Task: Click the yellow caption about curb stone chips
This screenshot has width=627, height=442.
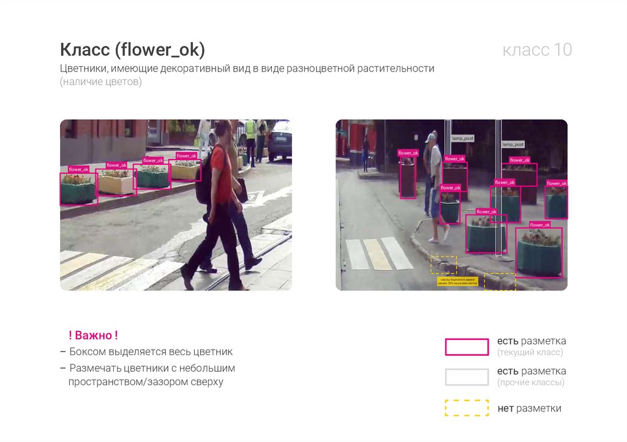Action: point(457,281)
